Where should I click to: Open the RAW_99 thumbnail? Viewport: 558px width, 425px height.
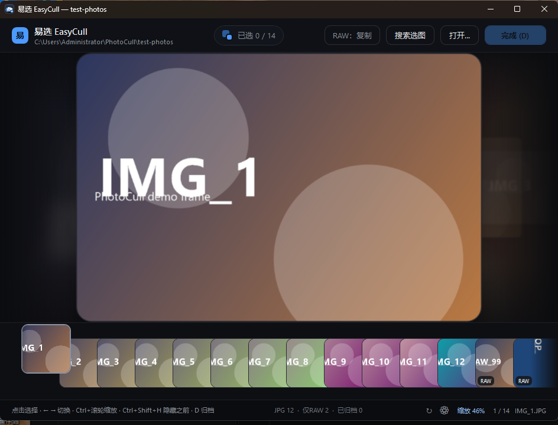tap(494, 363)
